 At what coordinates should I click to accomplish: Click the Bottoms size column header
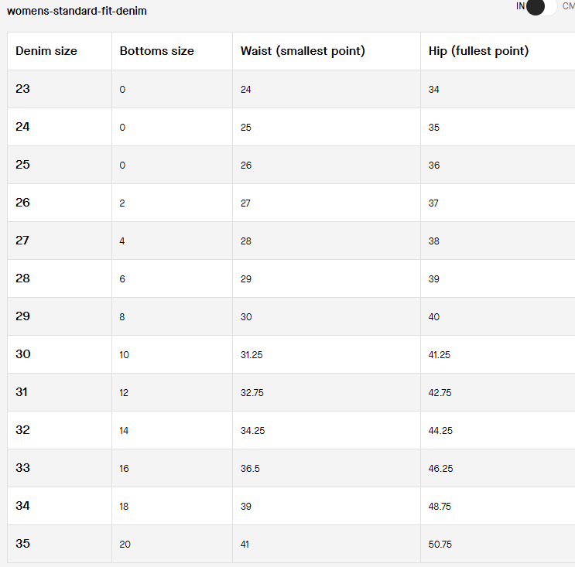point(156,51)
